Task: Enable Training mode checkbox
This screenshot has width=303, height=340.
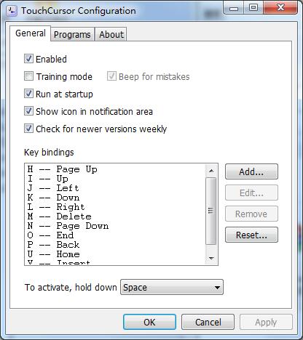Action: (28, 76)
